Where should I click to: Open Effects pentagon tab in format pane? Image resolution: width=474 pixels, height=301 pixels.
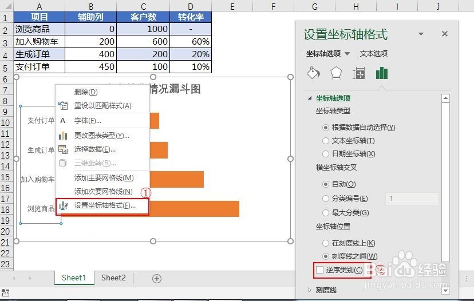point(336,73)
